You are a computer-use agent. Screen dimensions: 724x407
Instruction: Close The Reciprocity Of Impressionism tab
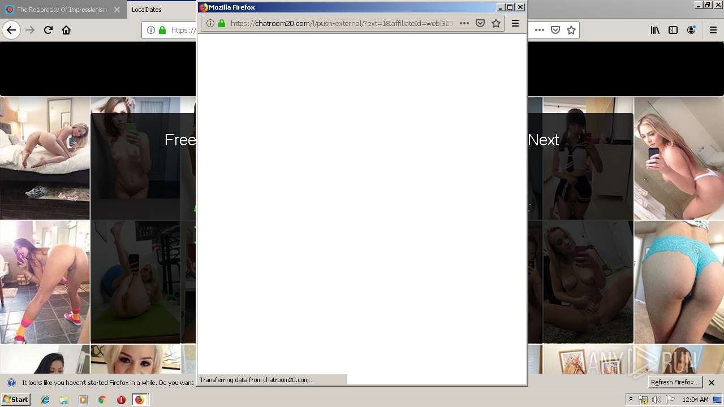[117, 10]
